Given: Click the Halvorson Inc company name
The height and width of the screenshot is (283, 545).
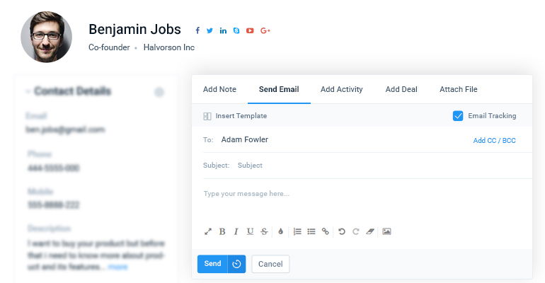Looking at the screenshot, I should click(169, 47).
